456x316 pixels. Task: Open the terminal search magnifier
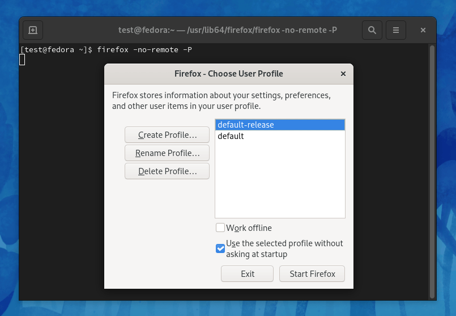pyautogui.click(x=372, y=30)
